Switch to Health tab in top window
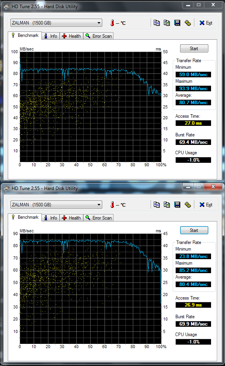The width and height of the screenshot is (225, 366). pyautogui.click(x=72, y=36)
